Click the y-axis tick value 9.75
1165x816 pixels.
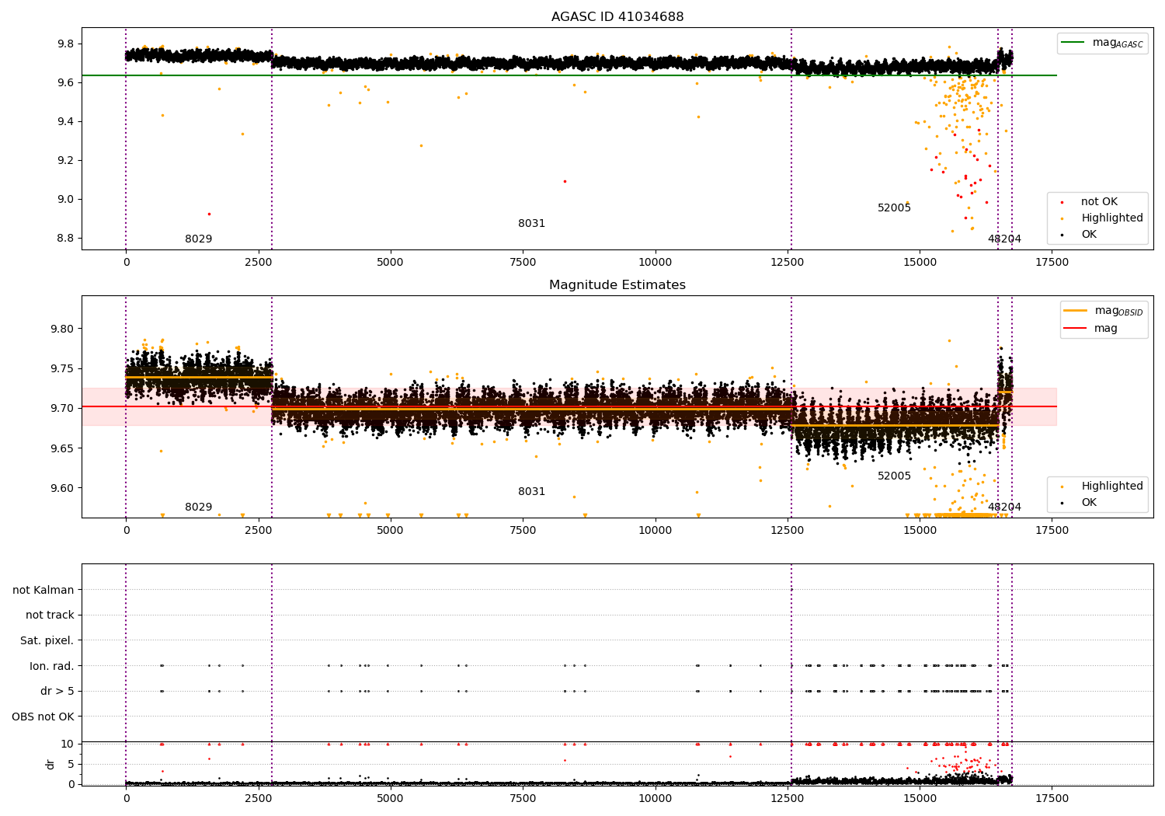click(61, 369)
